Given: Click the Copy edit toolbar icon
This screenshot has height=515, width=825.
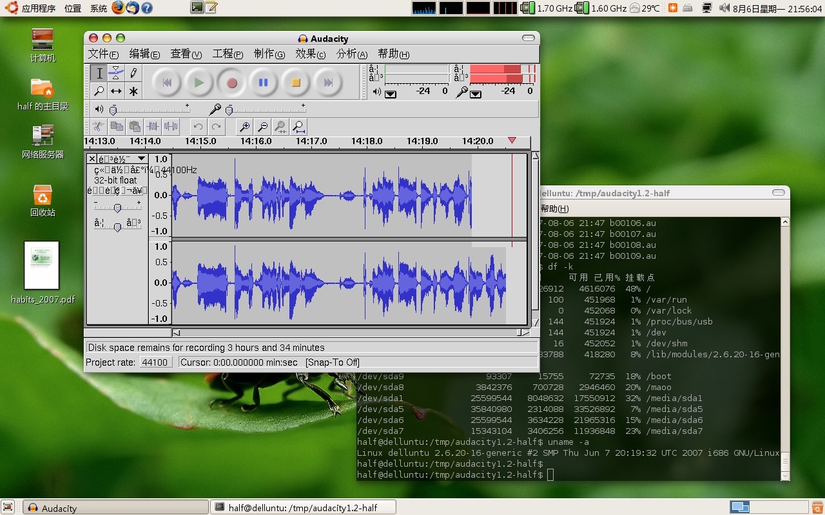Looking at the screenshot, I should [117, 127].
